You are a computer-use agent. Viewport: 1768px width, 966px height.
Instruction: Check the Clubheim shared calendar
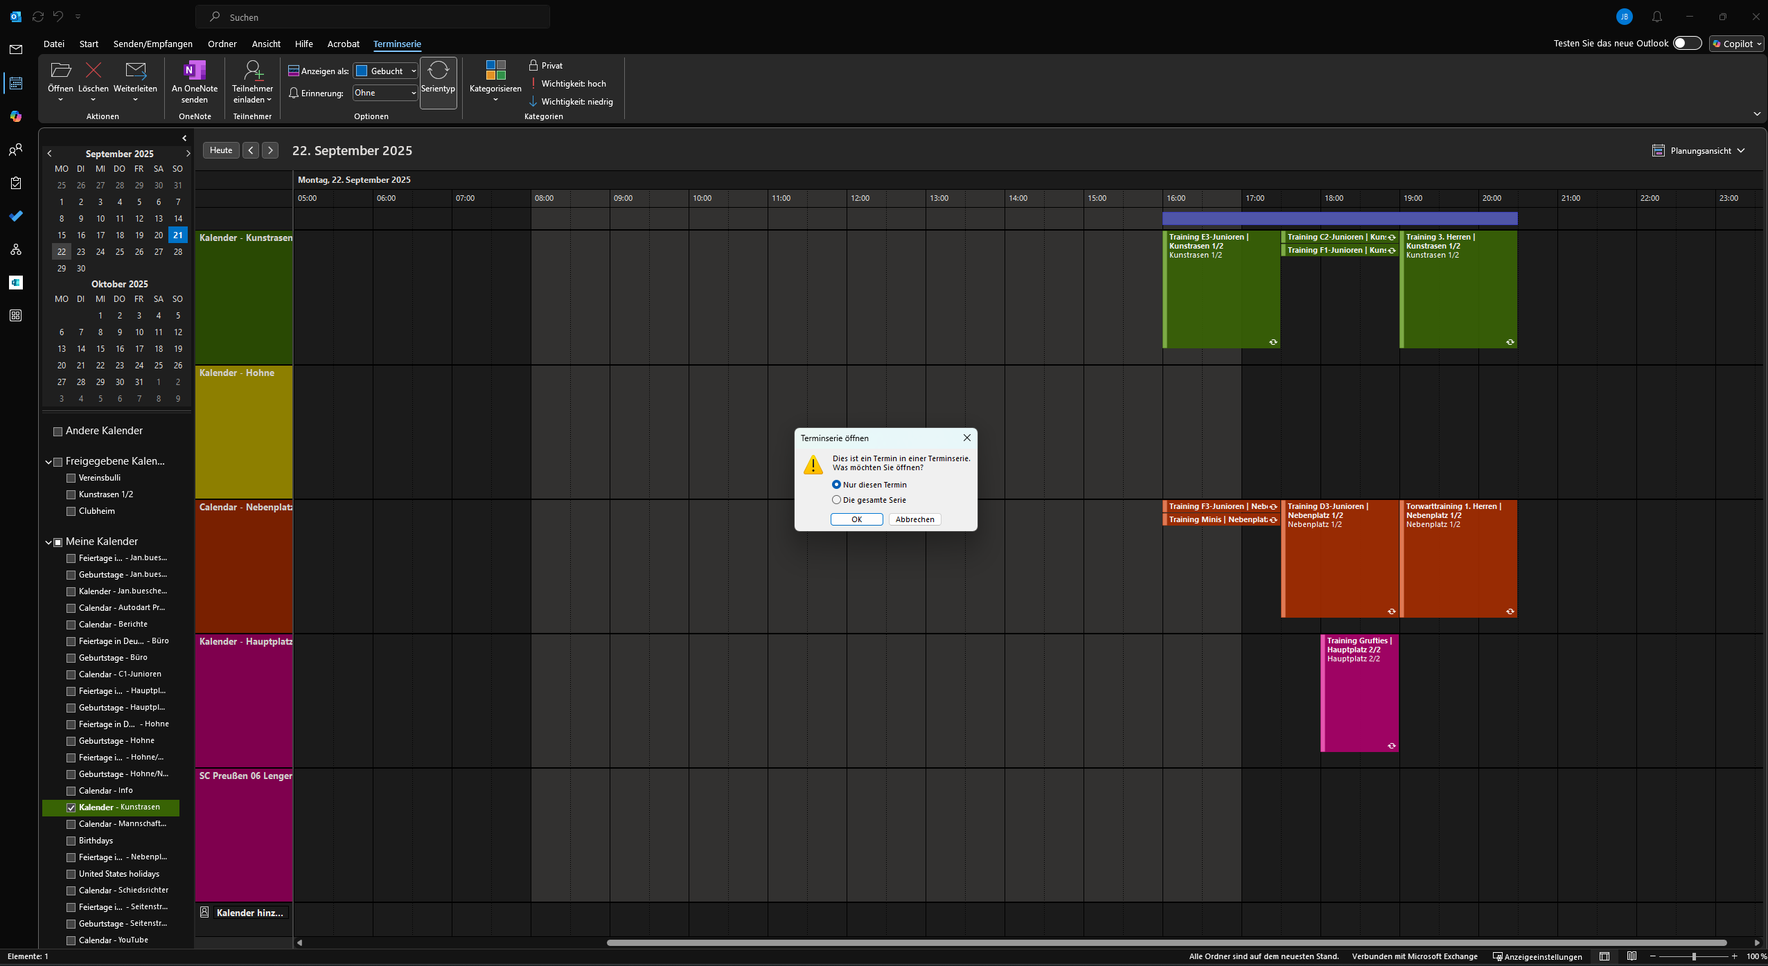click(x=71, y=511)
